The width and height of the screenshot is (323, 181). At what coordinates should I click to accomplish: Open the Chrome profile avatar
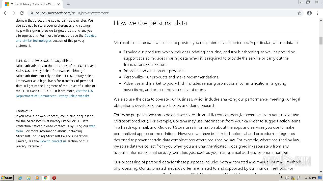[x=309, y=13]
